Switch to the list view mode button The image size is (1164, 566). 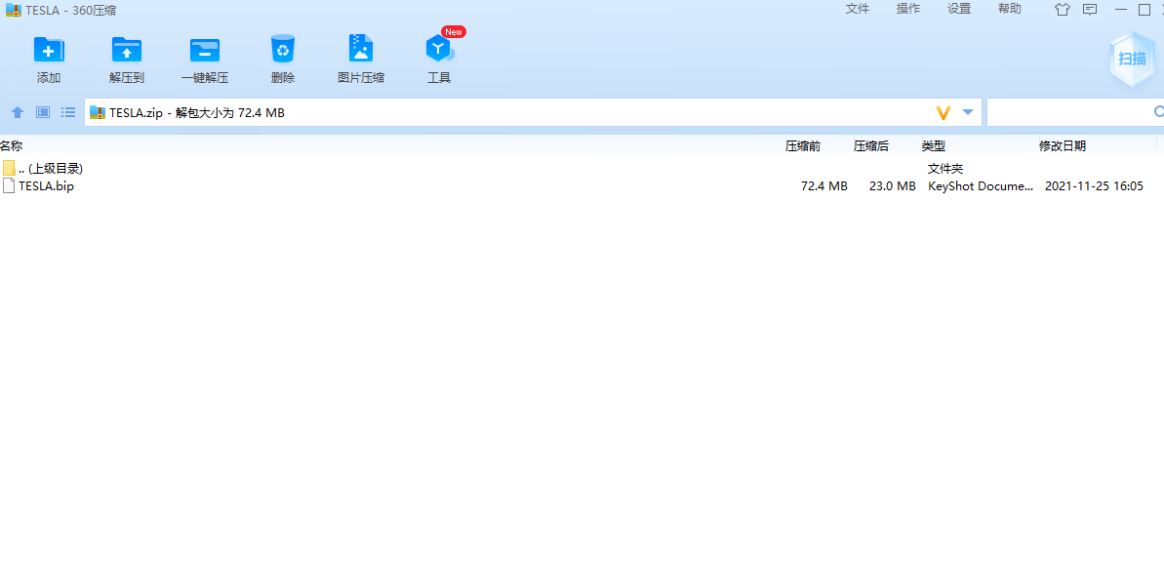68,112
